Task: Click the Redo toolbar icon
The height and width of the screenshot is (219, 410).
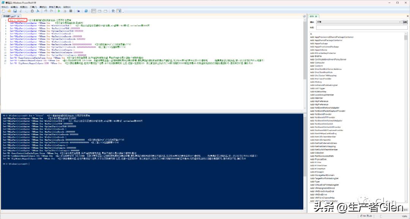Action: 52,11
